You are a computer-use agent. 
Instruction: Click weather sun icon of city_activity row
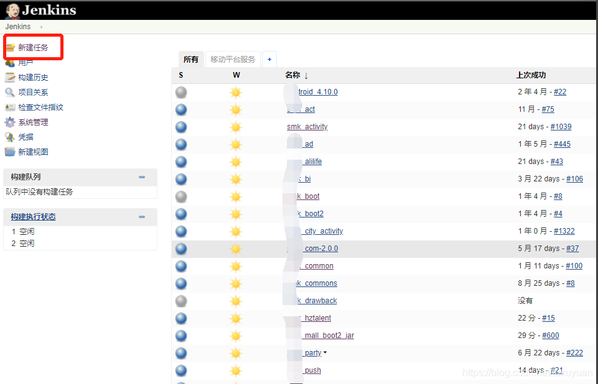coord(236,231)
